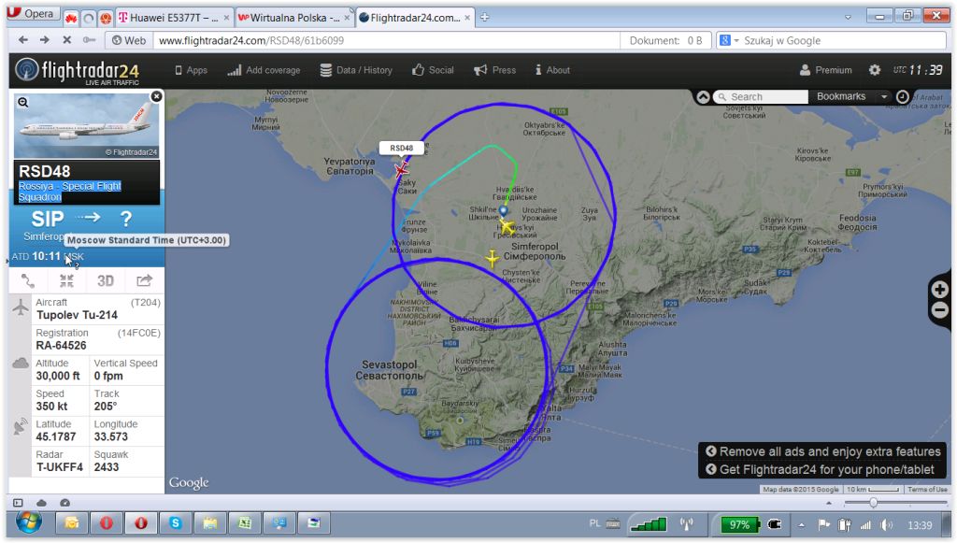This screenshot has height=543, width=957.
Task: Click Get Flightradar24 for your phone/tablet
Action: 820,469
